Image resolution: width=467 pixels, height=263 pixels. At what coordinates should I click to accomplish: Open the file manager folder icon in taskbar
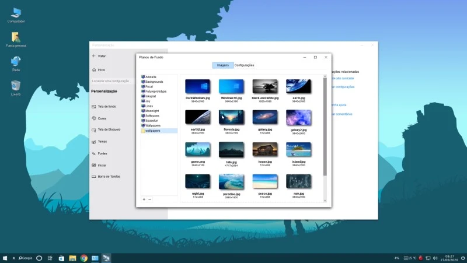(72, 258)
